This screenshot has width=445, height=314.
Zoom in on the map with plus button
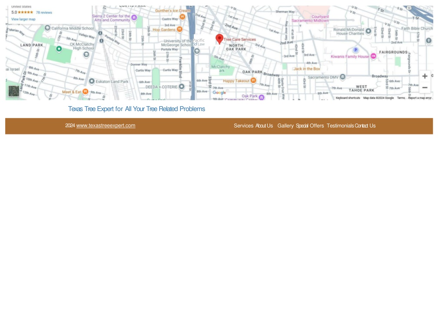(x=425, y=76)
